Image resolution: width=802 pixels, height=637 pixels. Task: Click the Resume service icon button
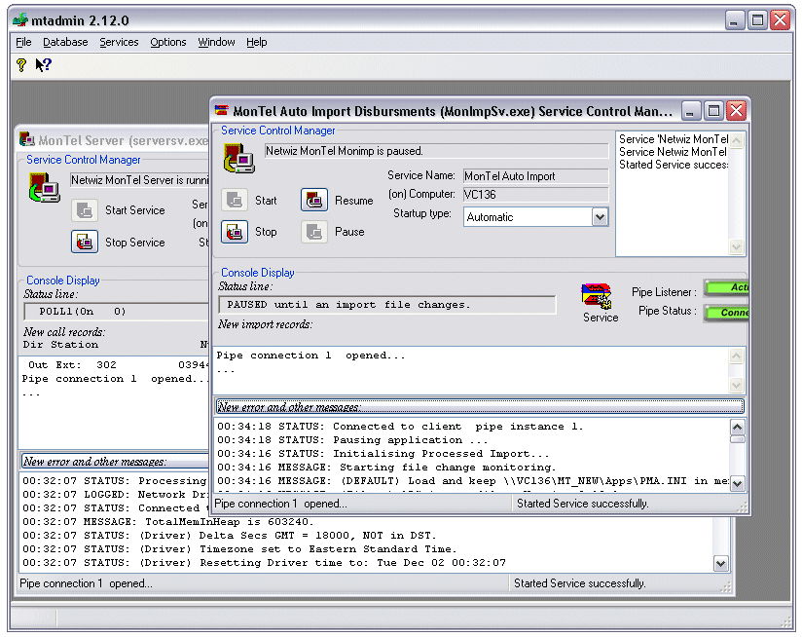[x=314, y=200]
